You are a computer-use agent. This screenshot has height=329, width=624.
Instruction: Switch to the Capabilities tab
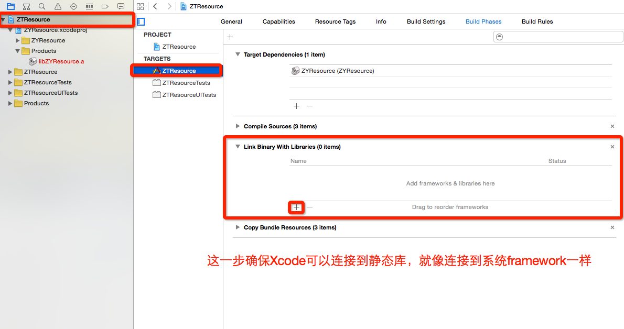pos(278,21)
